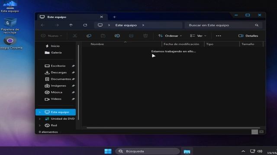Select the Papelera de reciclaje desktop icon
The height and width of the screenshot is (155, 277).
coord(10,26)
